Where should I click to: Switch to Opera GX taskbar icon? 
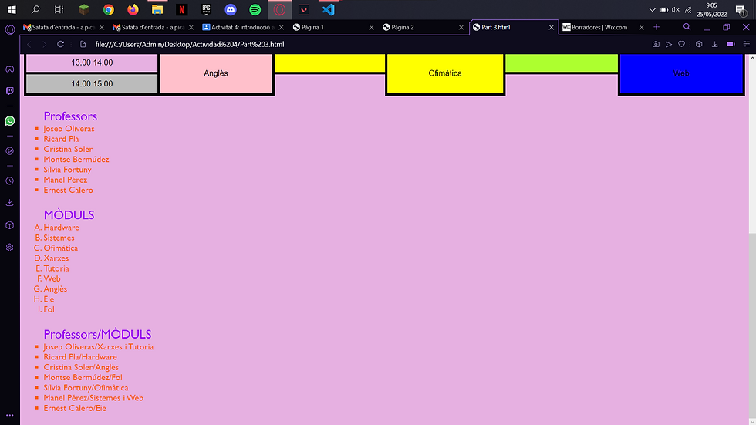279,9
